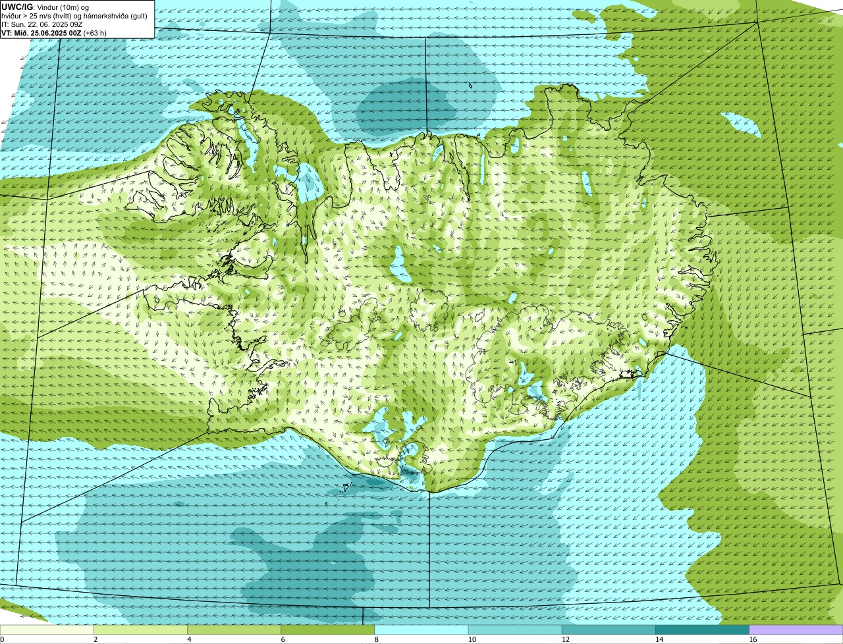
Task: Click the 0–2 m/s pale yellow legend swatch
Action: [x=47, y=630]
